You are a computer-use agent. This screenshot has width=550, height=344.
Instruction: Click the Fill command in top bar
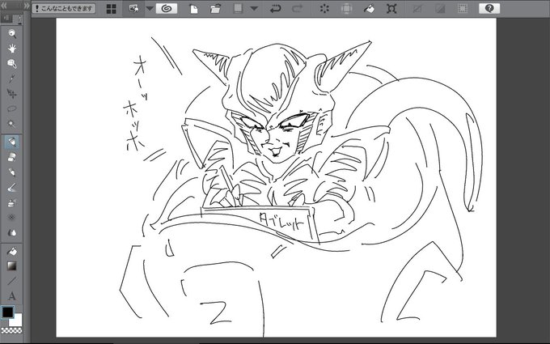point(369,9)
